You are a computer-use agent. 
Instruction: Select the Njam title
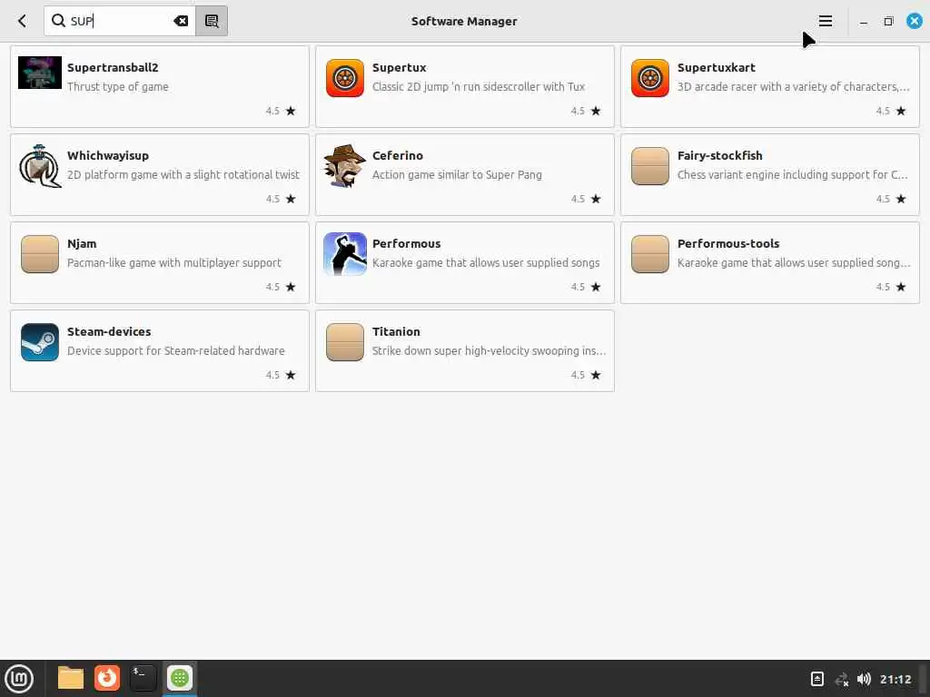pyautogui.click(x=82, y=243)
